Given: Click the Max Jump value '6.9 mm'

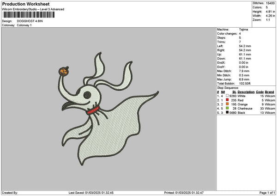Looking at the screenshot, I should pos(244,80).
